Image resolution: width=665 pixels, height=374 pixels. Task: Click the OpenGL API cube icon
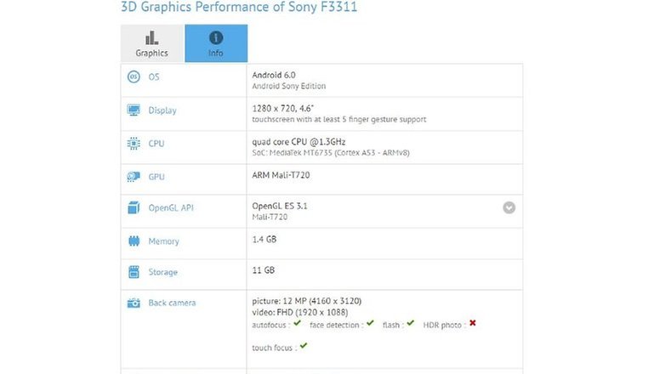tap(134, 207)
